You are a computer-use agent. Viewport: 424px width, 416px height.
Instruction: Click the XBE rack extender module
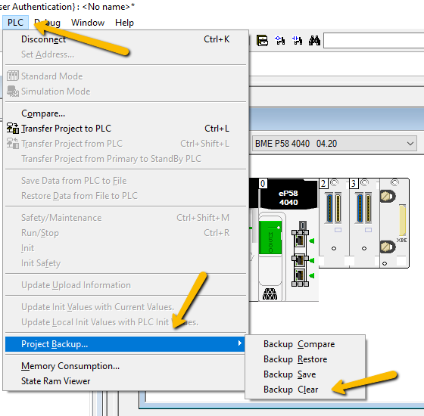394,222
